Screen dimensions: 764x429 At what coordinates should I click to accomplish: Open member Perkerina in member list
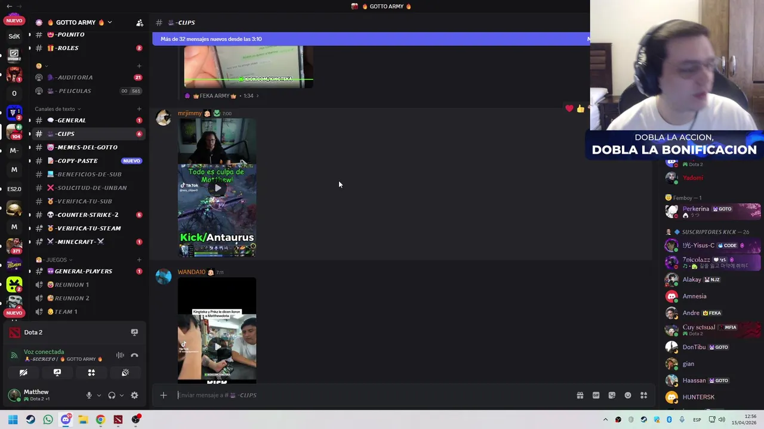713,211
